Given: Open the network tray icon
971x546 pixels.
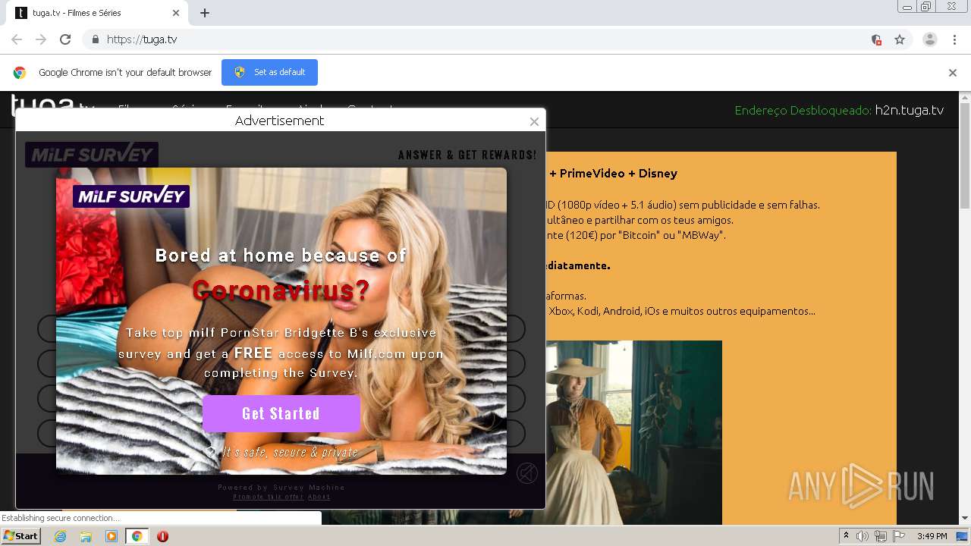Looking at the screenshot, I should (x=881, y=536).
